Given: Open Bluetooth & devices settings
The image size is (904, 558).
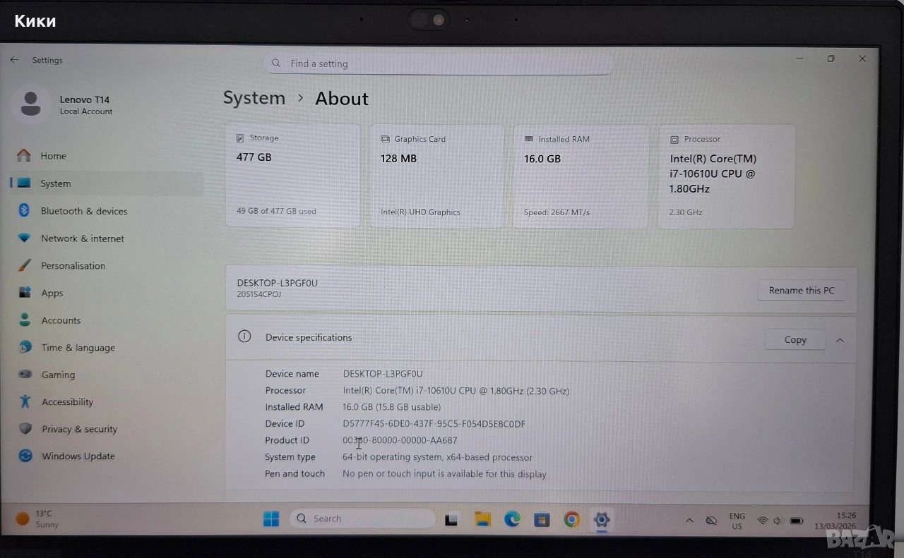Looking at the screenshot, I should [83, 211].
